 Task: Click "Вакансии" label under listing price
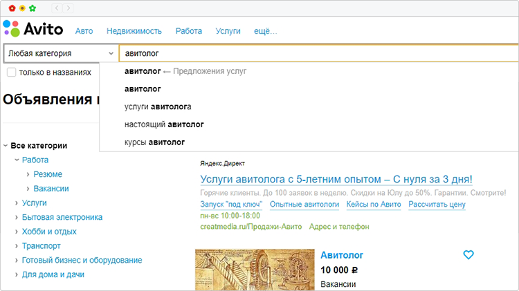pos(338,284)
